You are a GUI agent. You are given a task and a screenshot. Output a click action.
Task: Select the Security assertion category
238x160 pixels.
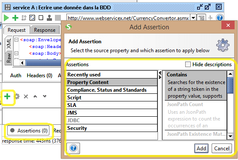(112, 128)
